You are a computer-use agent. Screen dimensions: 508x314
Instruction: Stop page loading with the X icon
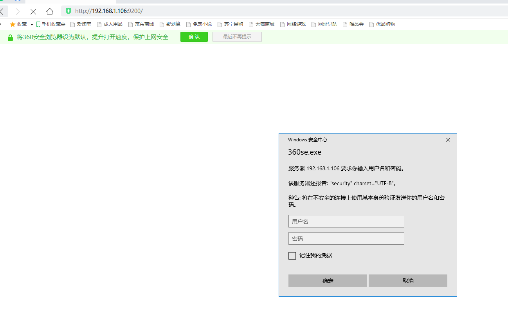tap(33, 12)
